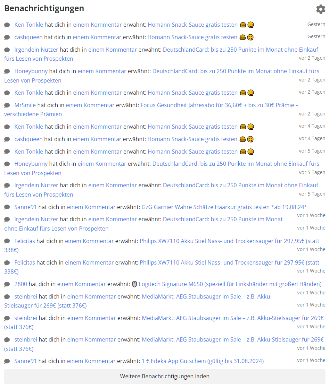Click the mouse emoji before Logitech Signature
329x388 pixels.
tap(134, 284)
